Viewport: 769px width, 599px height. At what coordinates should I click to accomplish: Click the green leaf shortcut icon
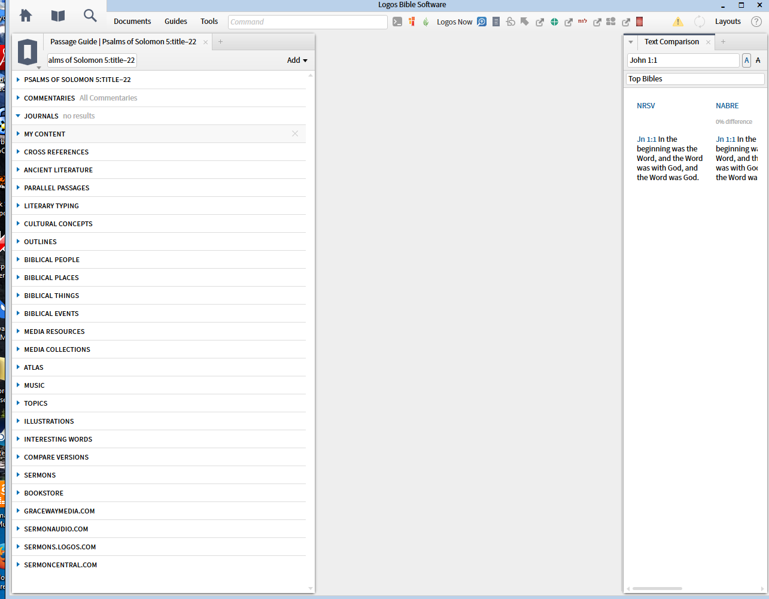coord(425,22)
